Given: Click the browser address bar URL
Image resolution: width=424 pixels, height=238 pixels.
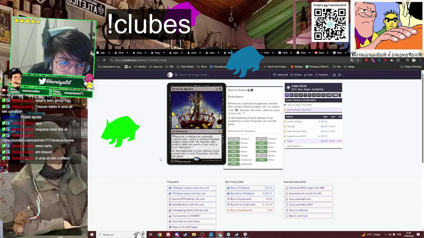Looking at the screenshot, I should coord(141,60).
